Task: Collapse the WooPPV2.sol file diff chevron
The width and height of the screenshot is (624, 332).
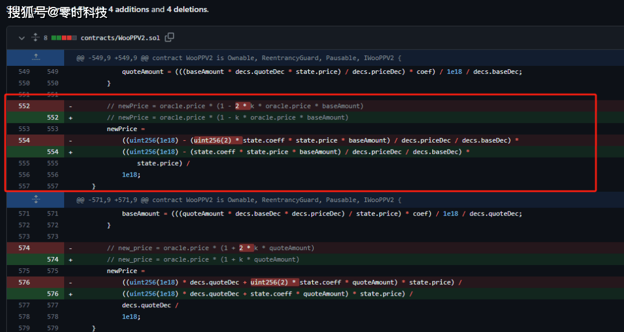Action: (x=22, y=38)
